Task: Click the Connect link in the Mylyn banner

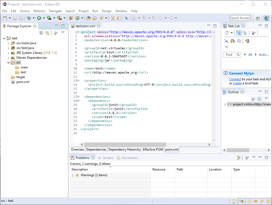Action: click(235, 79)
